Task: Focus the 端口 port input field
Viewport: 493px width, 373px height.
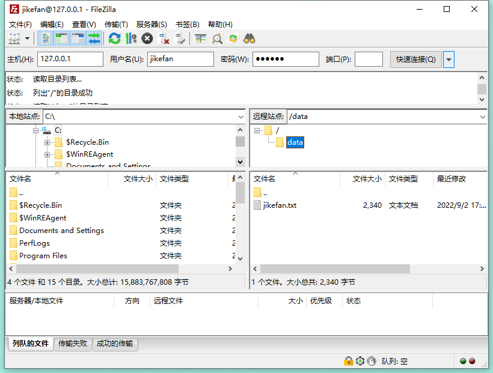Action: coord(369,59)
